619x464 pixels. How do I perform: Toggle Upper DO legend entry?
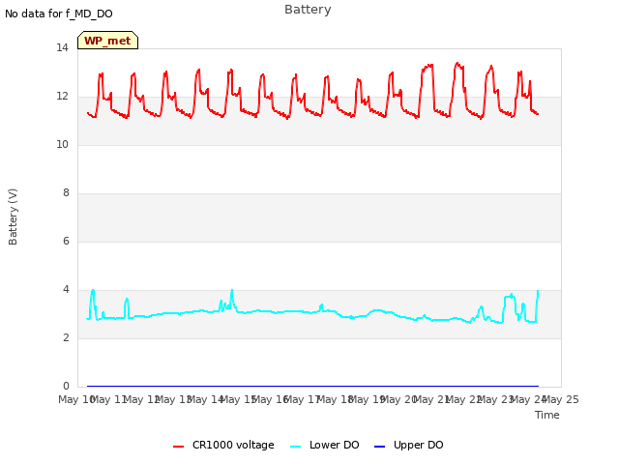pos(408,445)
